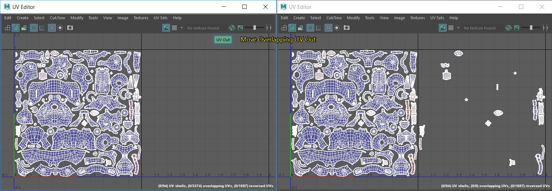Toggle Display Image icon in right UV Editor

[442, 28]
